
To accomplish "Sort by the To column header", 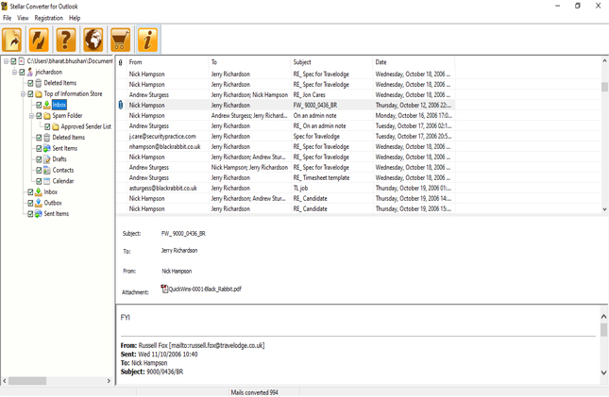I will [x=249, y=62].
